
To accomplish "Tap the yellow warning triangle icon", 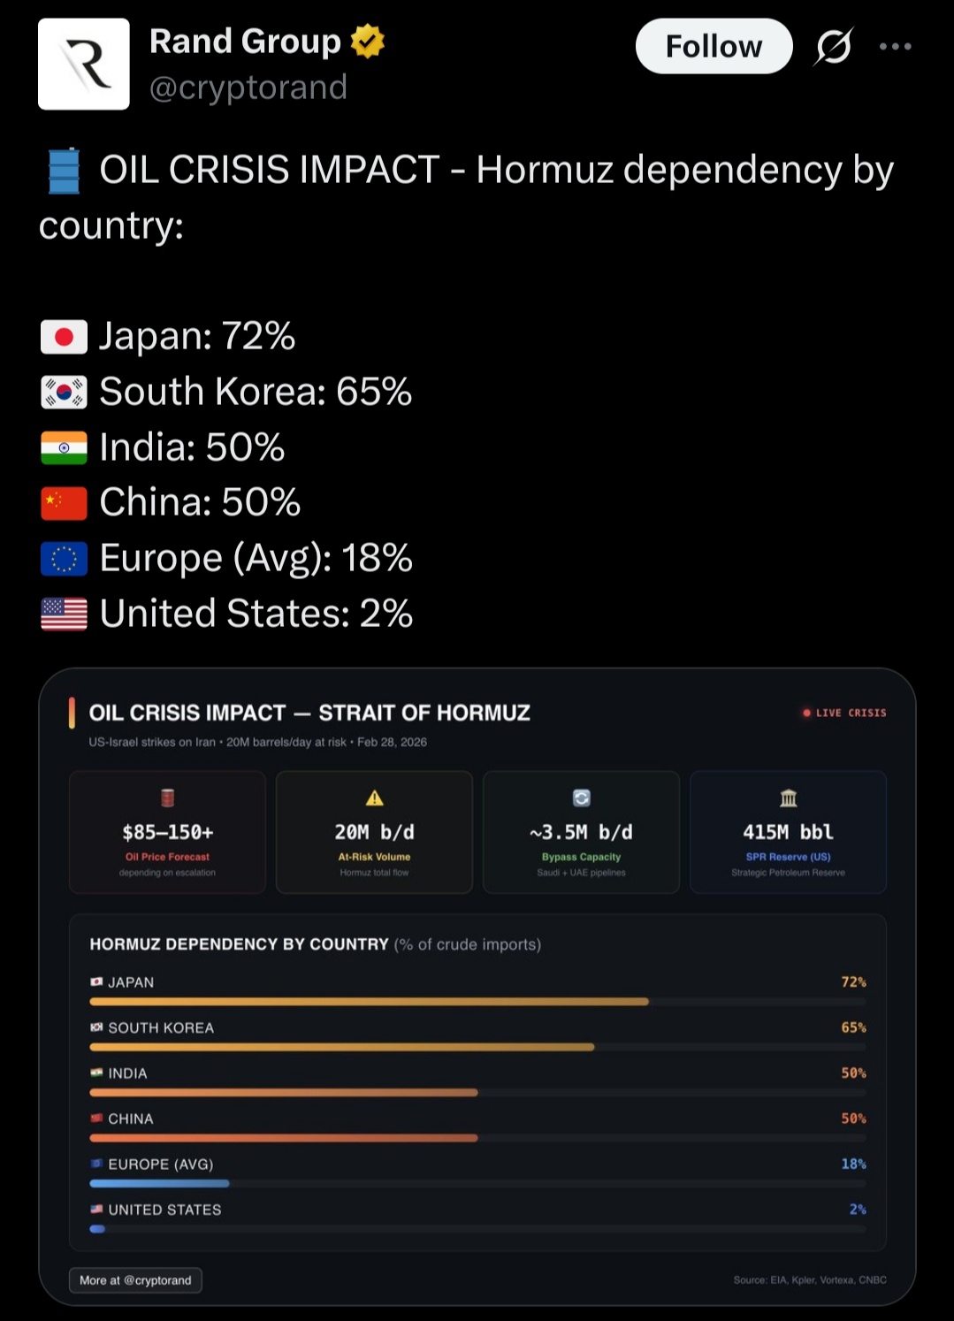I will 375,798.
